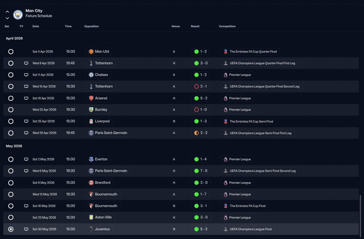Viewport: 364px width, 239px height.
Task: Open the 1 - 0 Burnley result
Action: [201, 110]
